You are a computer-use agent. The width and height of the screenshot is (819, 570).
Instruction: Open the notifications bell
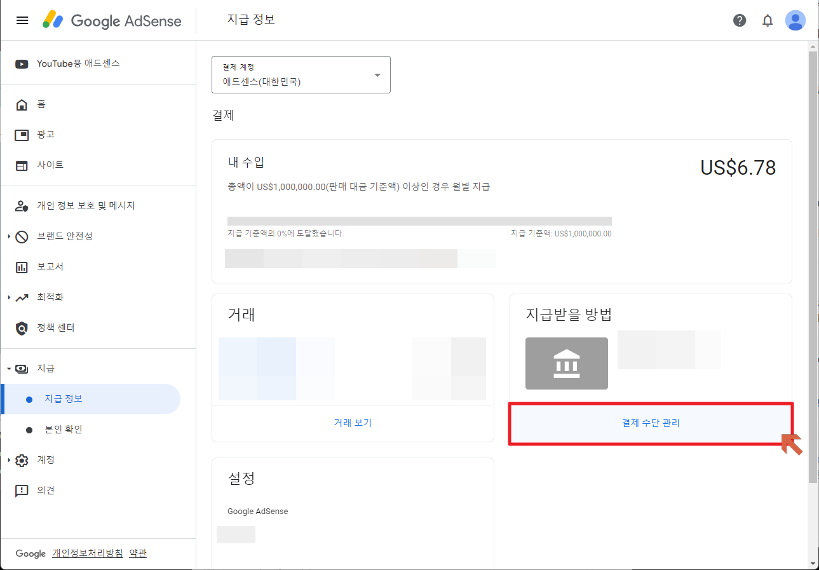tap(768, 20)
